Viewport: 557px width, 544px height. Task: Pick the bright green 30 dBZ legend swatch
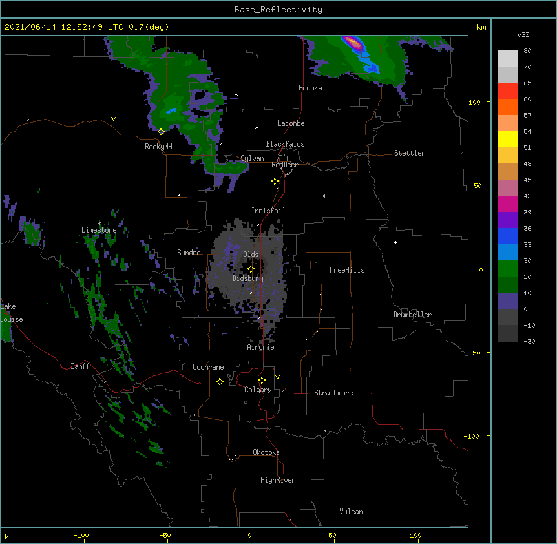(508, 269)
